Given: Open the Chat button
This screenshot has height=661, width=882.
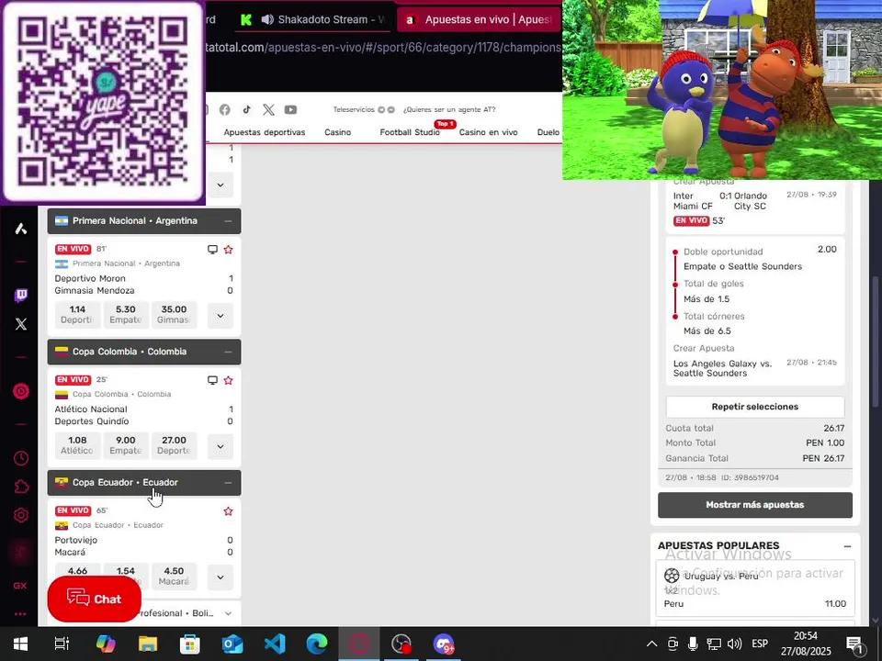Looking at the screenshot, I should click(94, 599).
